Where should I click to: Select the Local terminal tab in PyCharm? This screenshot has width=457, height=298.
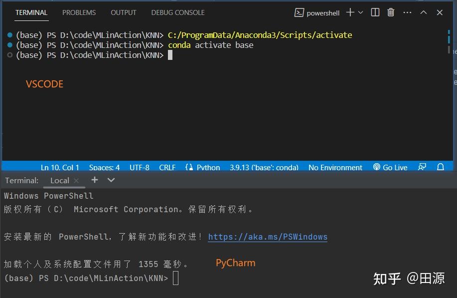[59, 180]
